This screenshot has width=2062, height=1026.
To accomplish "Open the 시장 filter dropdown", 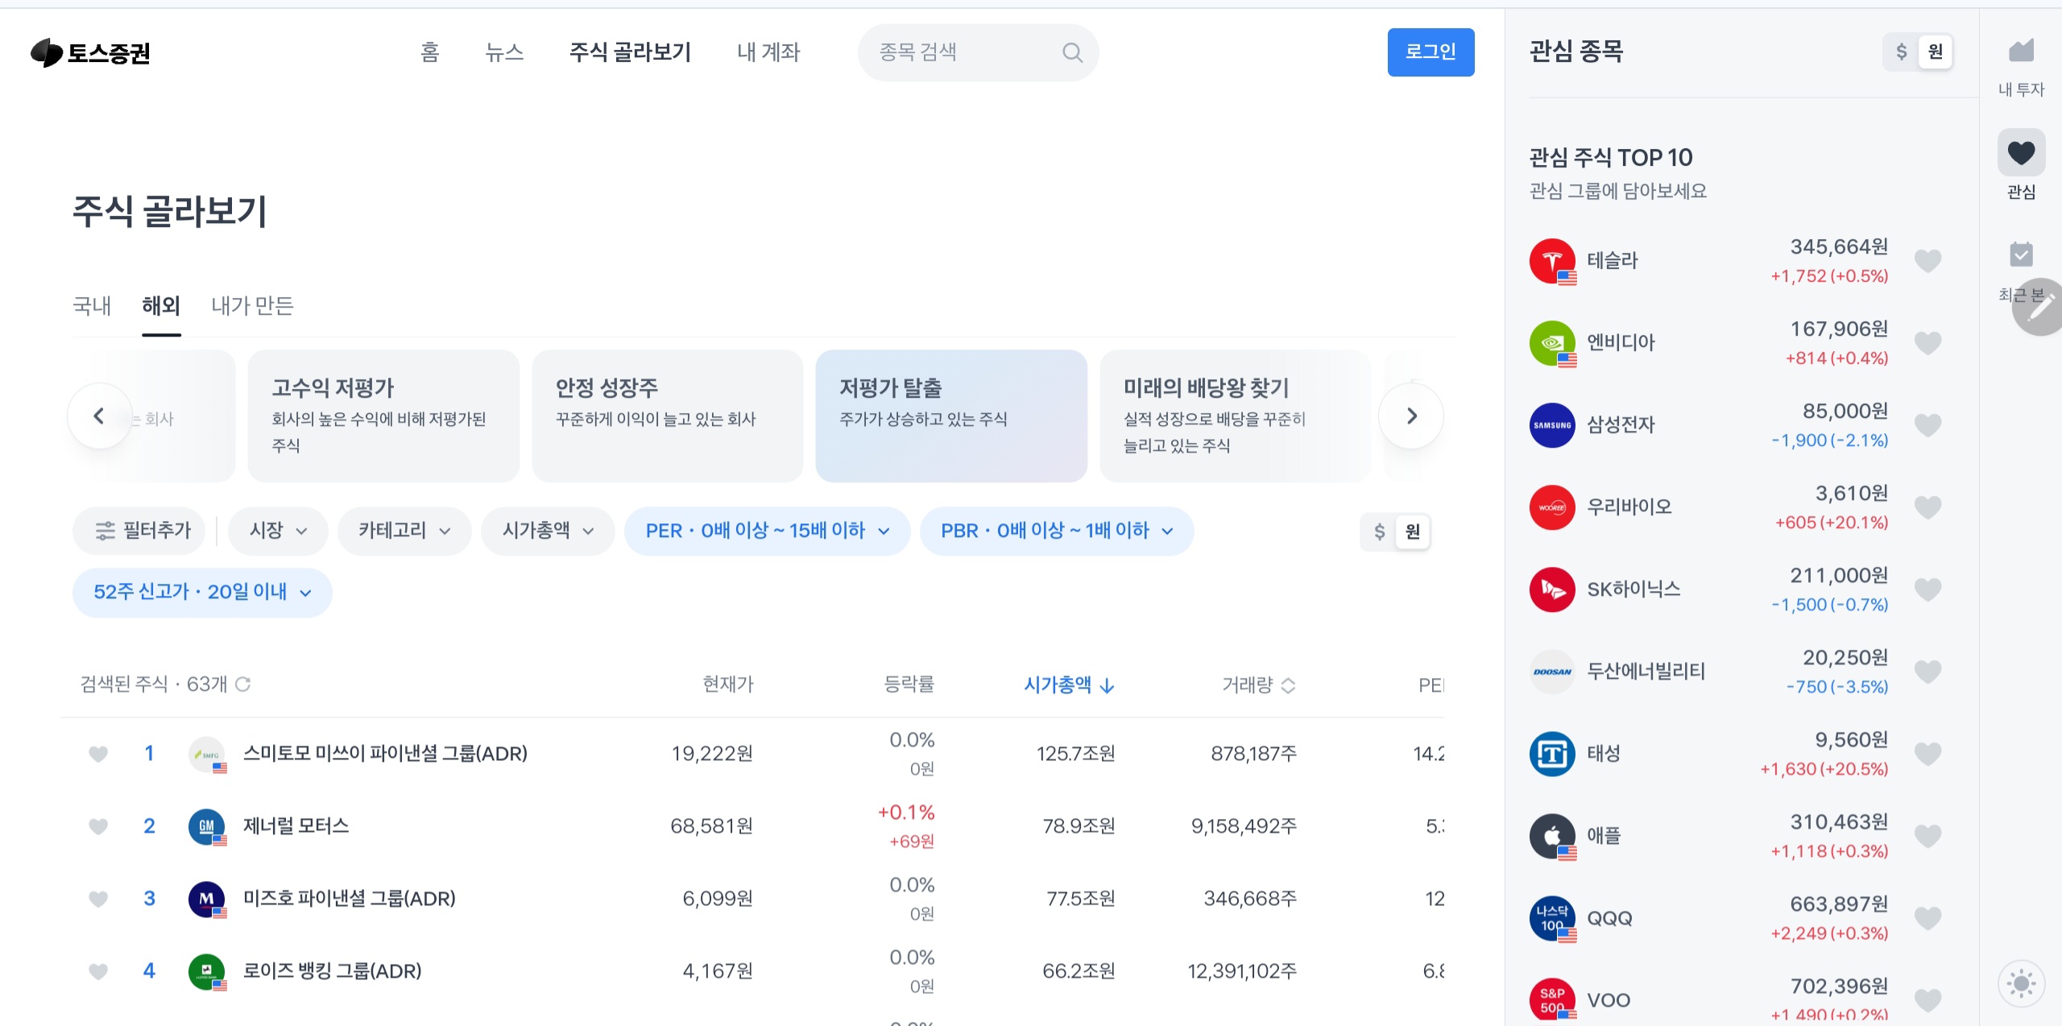I will pyautogui.click(x=278, y=531).
